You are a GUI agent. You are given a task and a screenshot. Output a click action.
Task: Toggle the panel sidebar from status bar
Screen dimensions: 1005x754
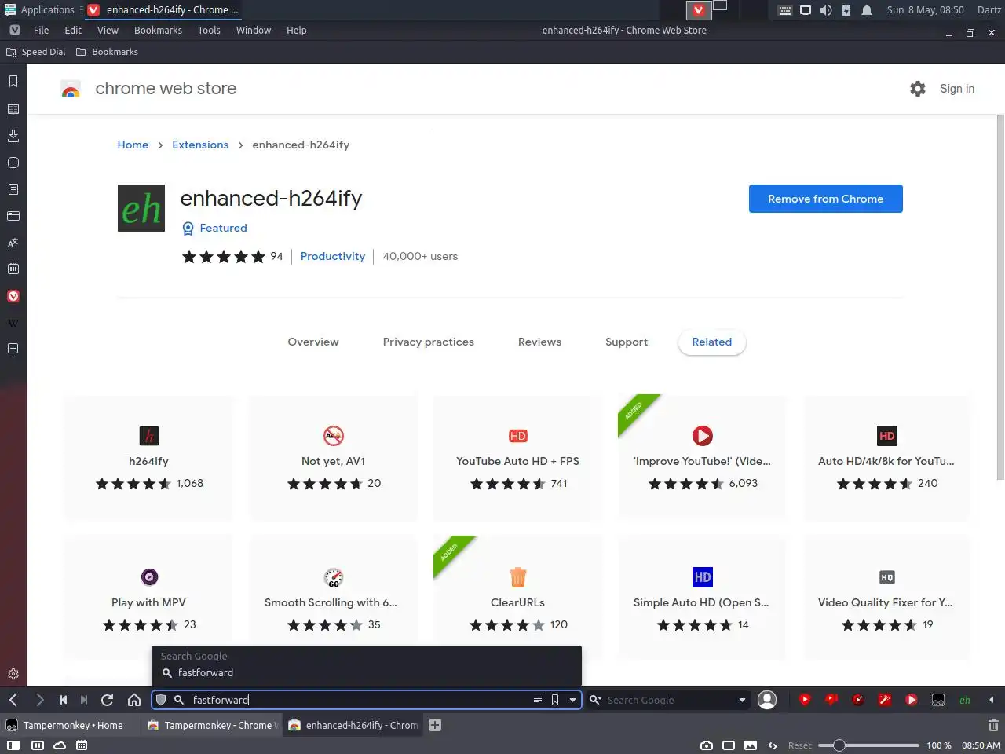pyautogui.click(x=13, y=745)
